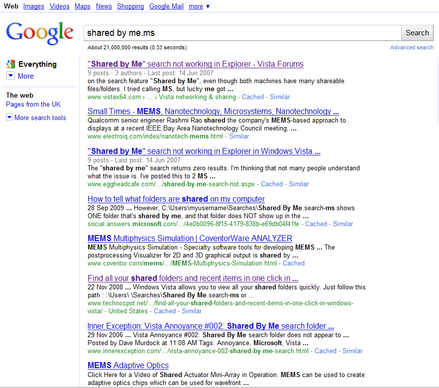
Task: Open Similar link for electroiq.com result
Action: [x=239, y=136]
